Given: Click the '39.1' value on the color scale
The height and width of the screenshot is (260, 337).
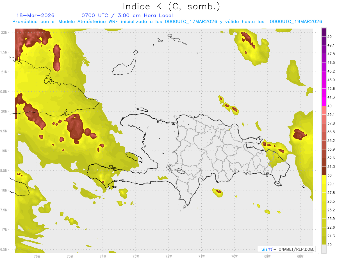Looking at the screenshot, I should (331, 115).
